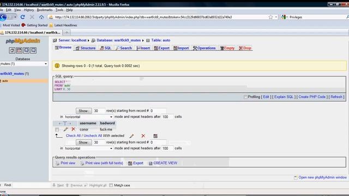Open new phpMyAdmin window link

click(322, 177)
